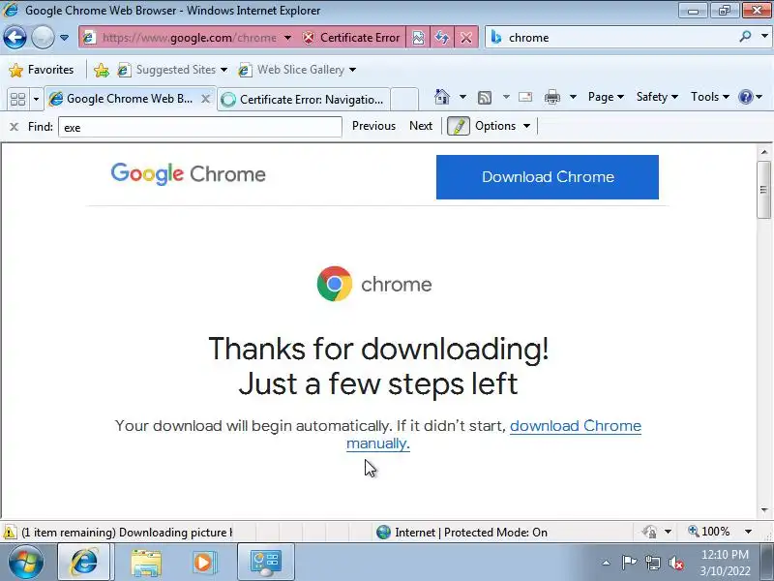
Task: Click the vertical scrollbar thumb
Action: pyautogui.click(x=764, y=190)
